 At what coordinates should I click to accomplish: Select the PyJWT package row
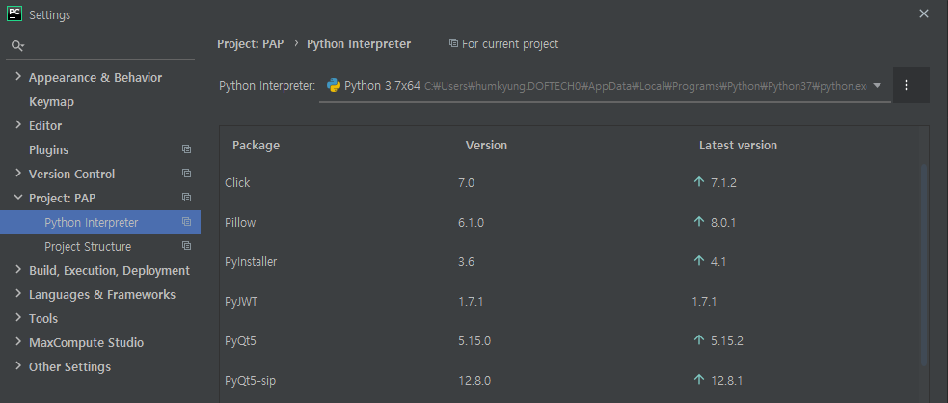(x=570, y=302)
